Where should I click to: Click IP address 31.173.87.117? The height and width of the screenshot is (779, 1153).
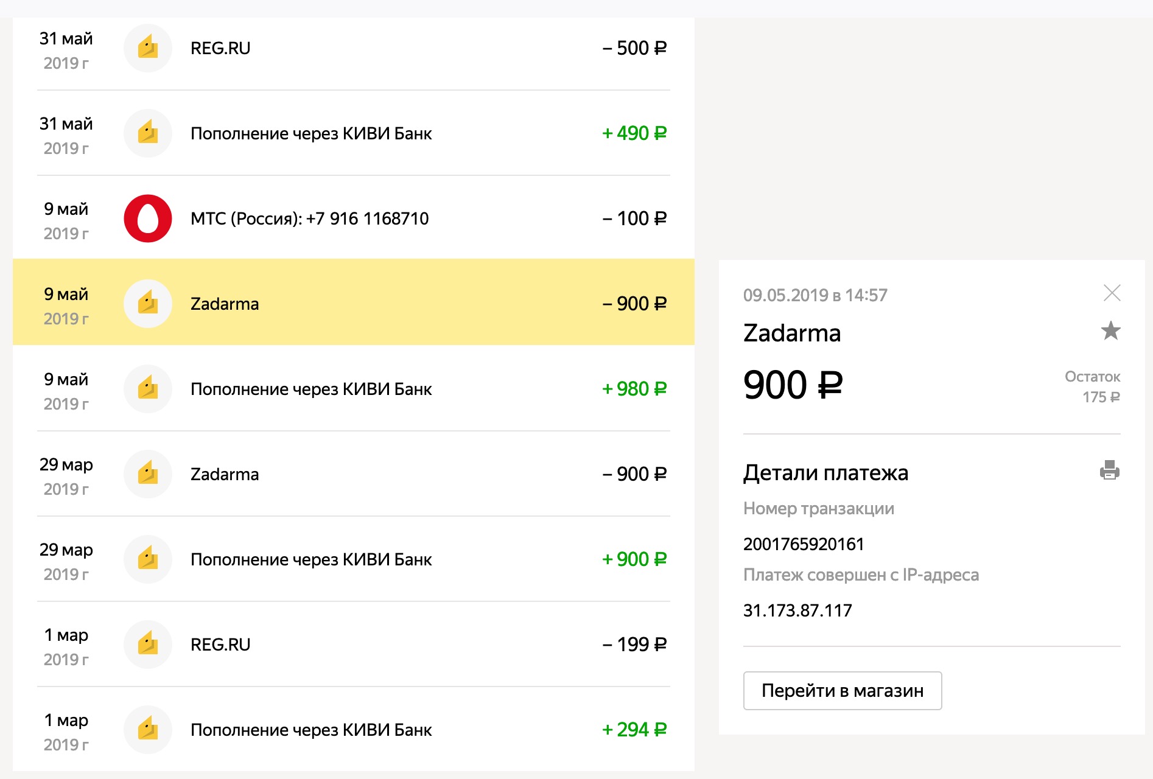click(797, 610)
